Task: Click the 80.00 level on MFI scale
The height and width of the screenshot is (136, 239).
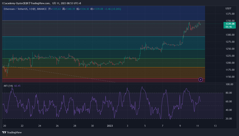Action: click(229, 93)
